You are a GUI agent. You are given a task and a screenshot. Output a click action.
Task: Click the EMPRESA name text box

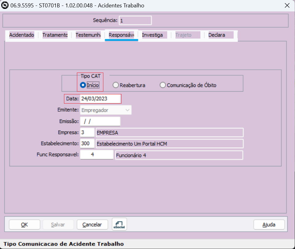170,132
